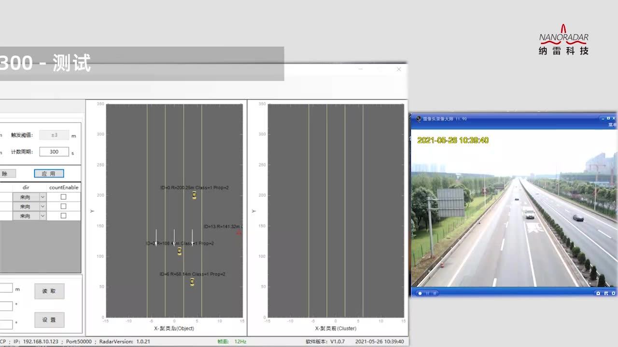Screen dimensions: 618x347
Task: Click the stop recording icon
Action: click(x=435, y=293)
